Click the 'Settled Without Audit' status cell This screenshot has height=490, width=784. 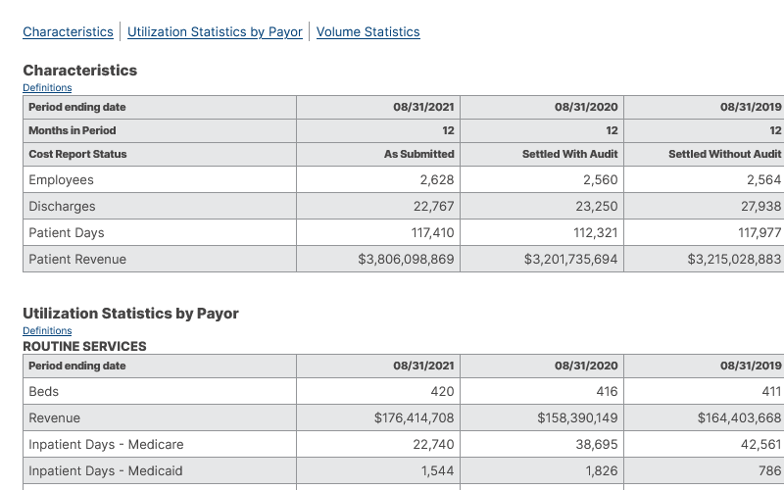724,154
